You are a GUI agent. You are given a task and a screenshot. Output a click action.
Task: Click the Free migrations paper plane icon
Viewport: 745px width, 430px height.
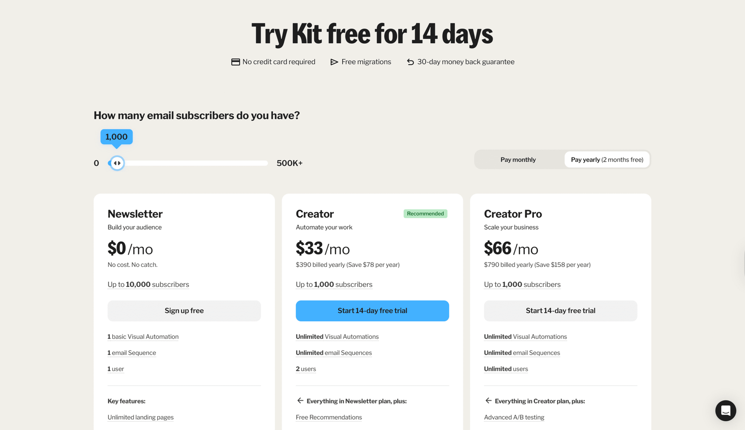[334, 62]
